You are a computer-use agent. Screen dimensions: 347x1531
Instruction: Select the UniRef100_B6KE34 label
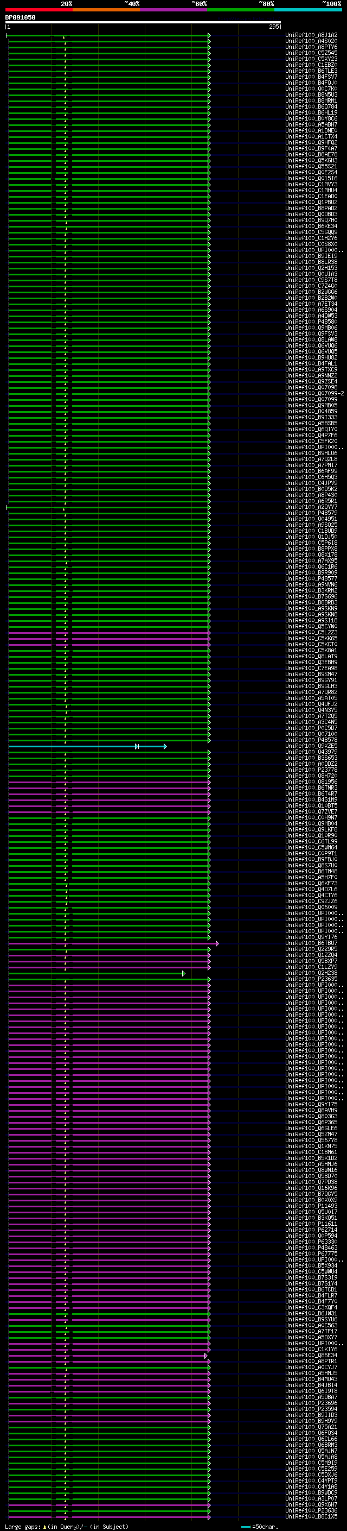[x=311, y=226]
